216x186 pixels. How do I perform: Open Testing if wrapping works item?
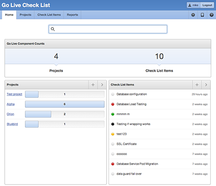click(133, 124)
